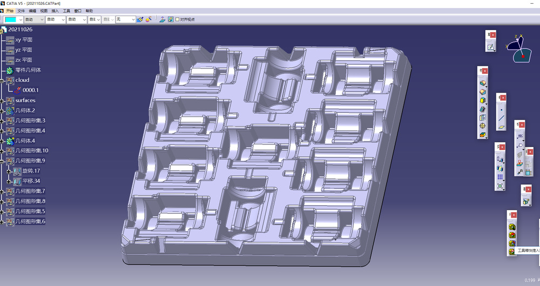Click the second yellow-green shaded icon in bottom toolbar
Image resolution: width=540 pixels, height=286 pixels.
pyautogui.click(x=512, y=235)
